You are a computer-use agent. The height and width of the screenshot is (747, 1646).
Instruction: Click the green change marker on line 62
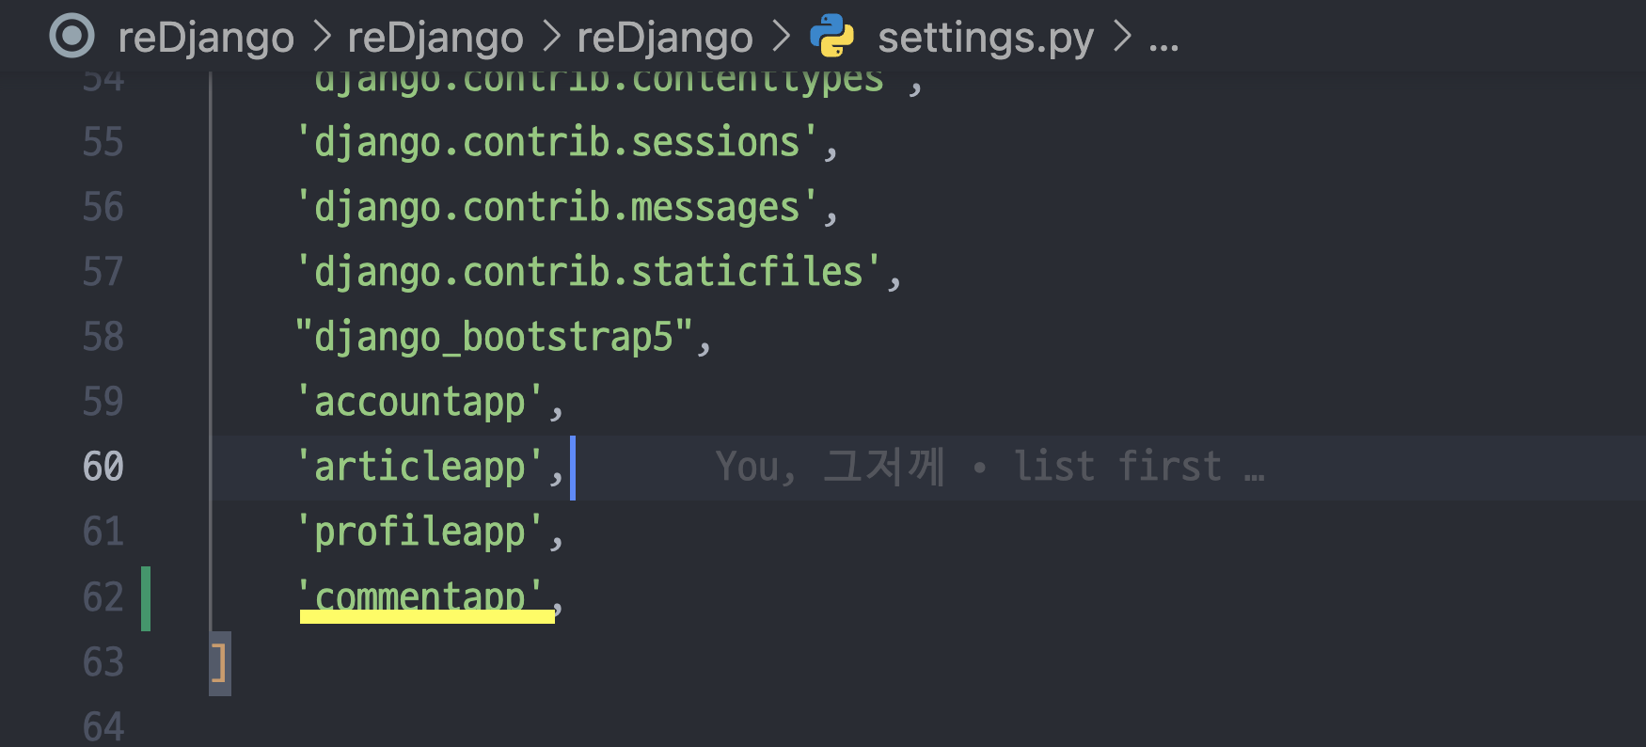[146, 598]
